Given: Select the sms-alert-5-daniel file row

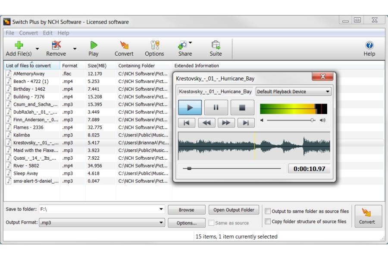Looking at the screenshot, I should pos(36,181).
